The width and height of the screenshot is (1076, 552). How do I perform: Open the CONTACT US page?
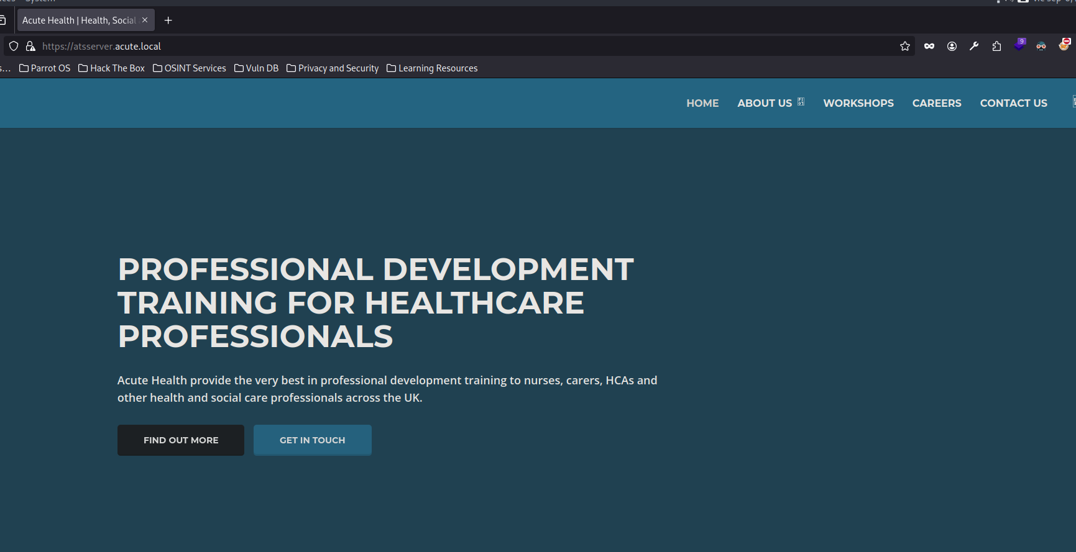1014,103
